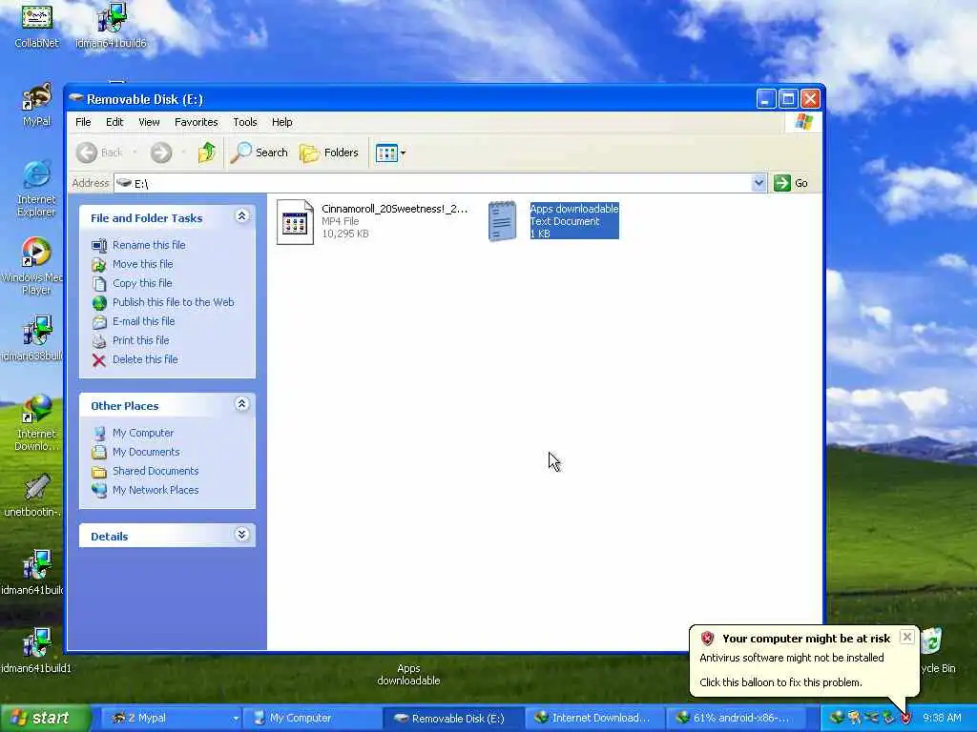
Task: Collapse the Other Places panel
Action: click(241, 404)
